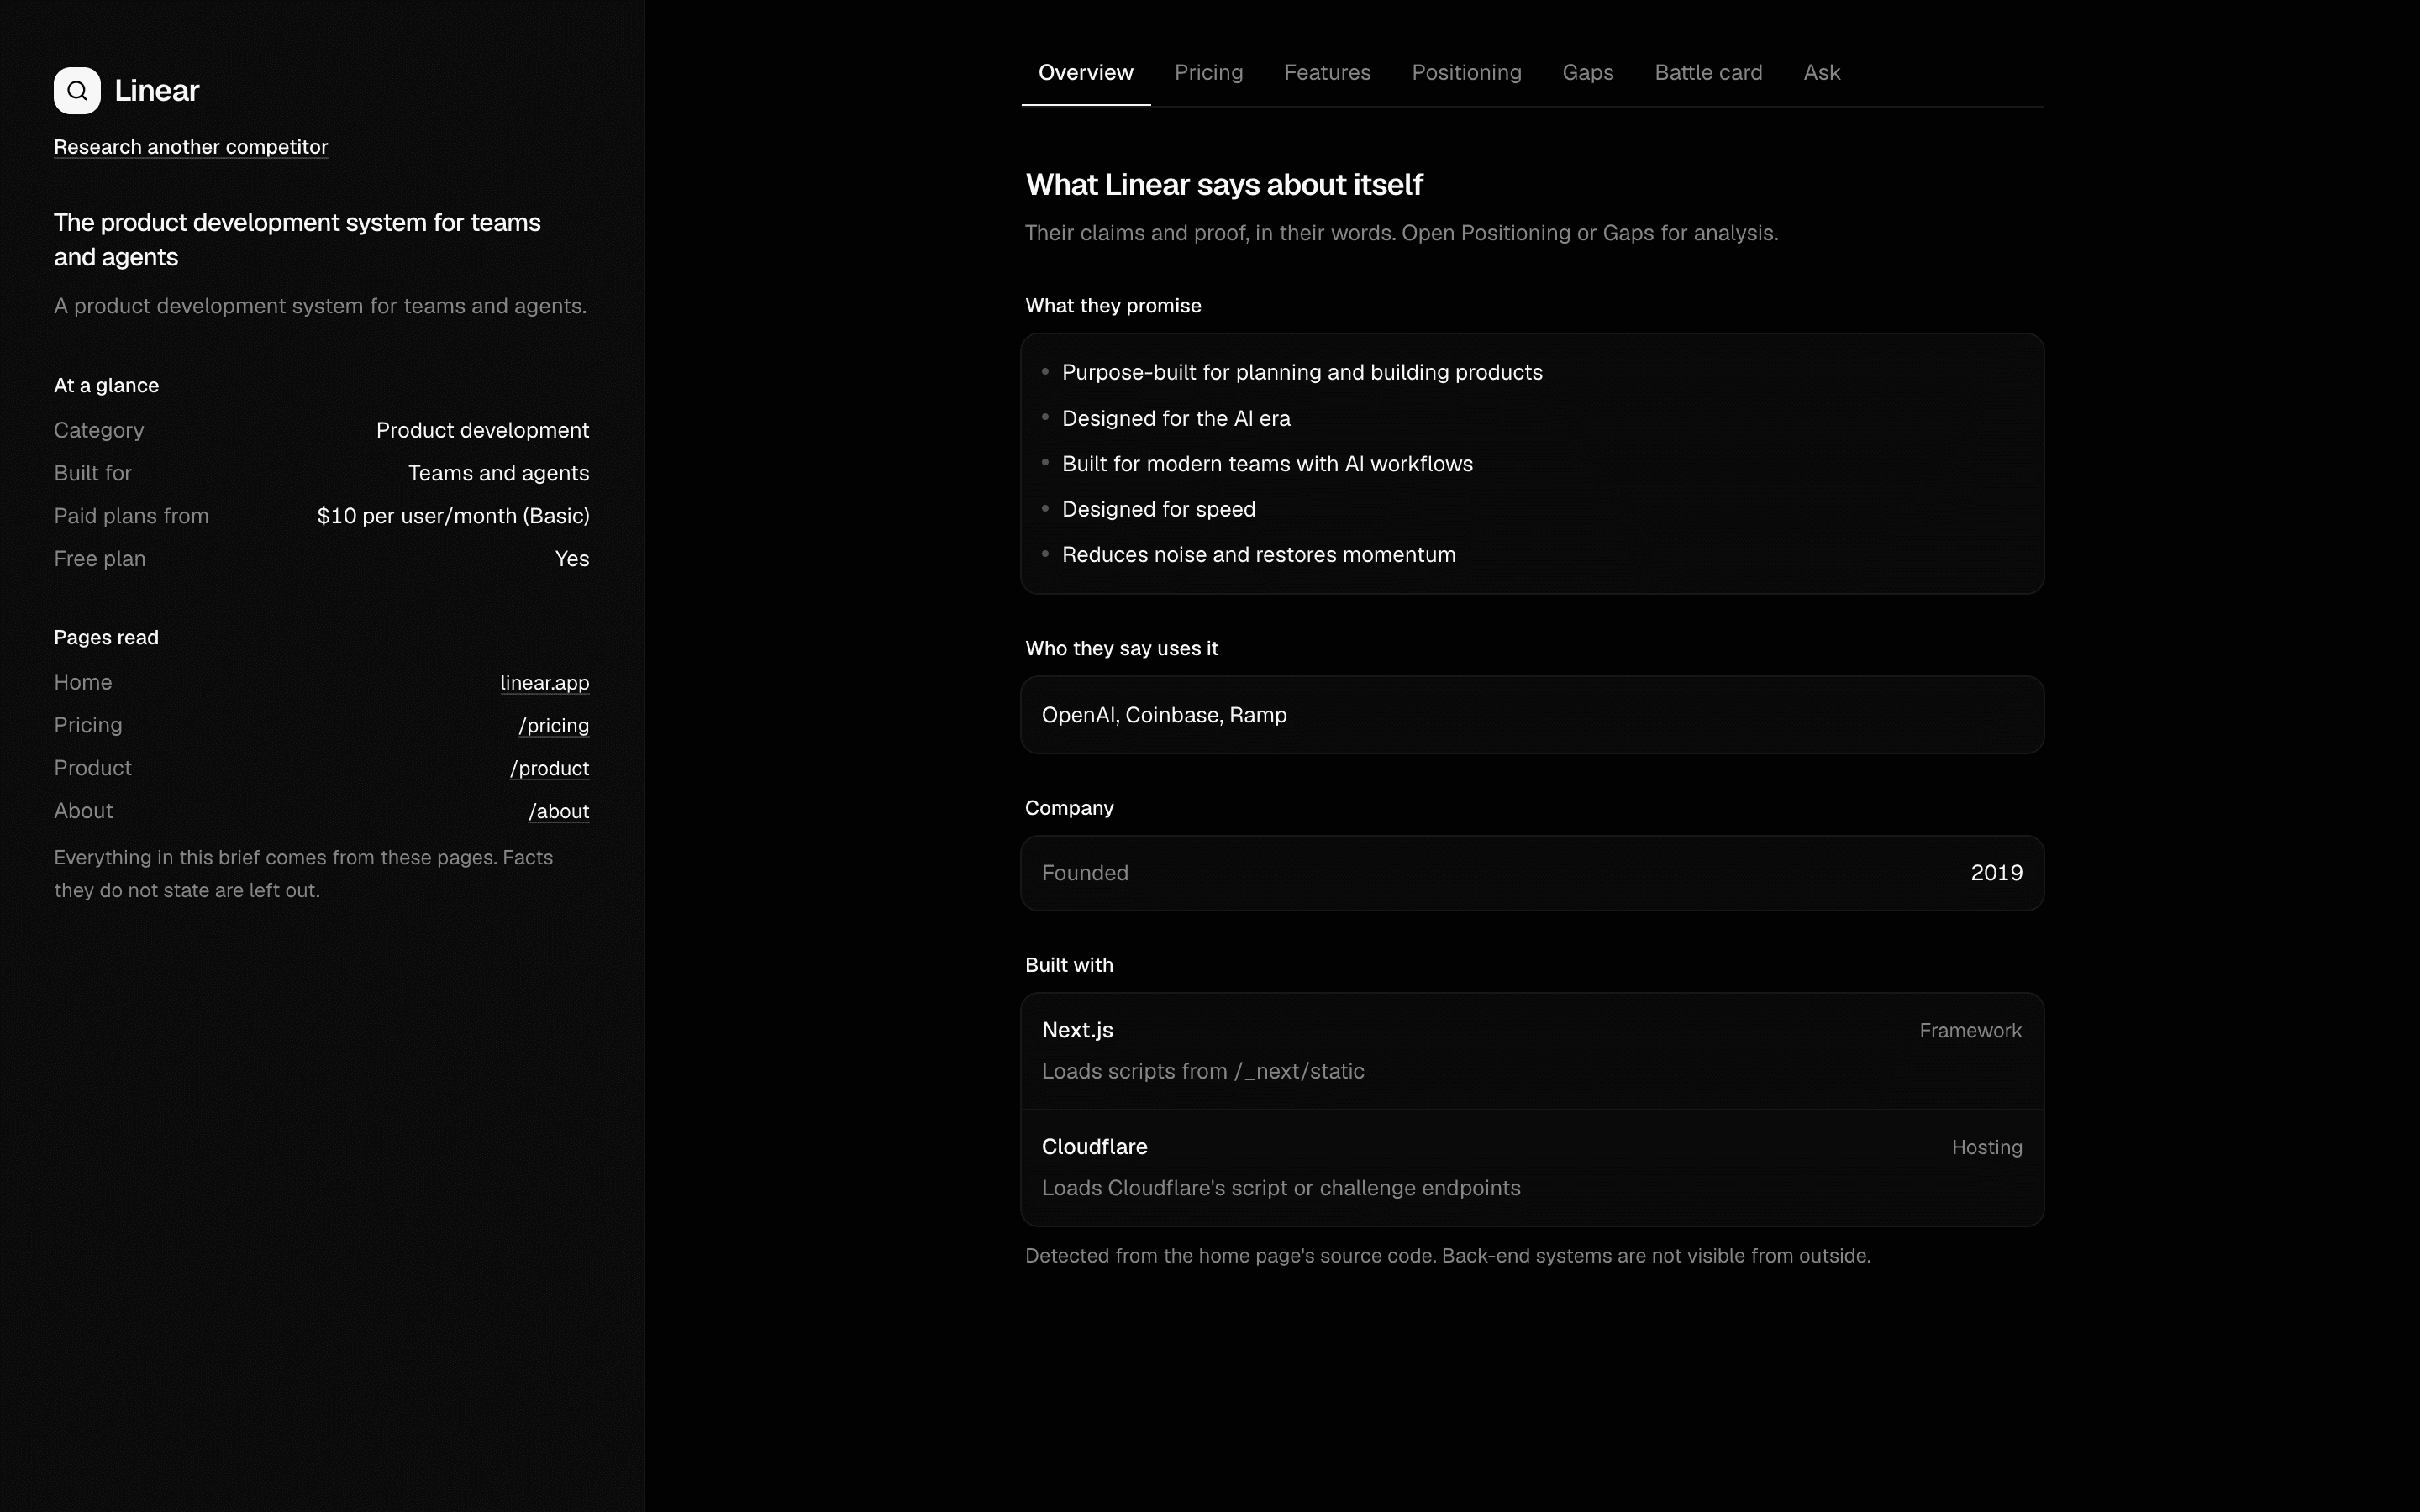Screen dimensions: 2420x1512
Task: Open the /pricing page link
Action: [554, 726]
